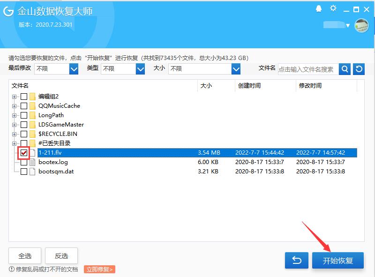This screenshot has height=277, width=375.
Task: Open the 最后修改 filter dropdown
Action: coord(74,69)
